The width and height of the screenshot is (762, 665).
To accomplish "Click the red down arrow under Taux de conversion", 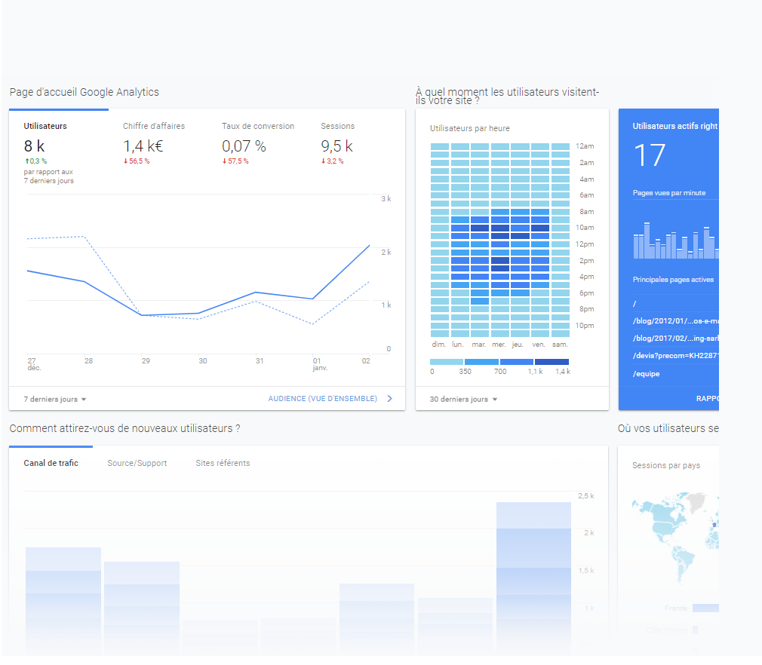I will (224, 161).
